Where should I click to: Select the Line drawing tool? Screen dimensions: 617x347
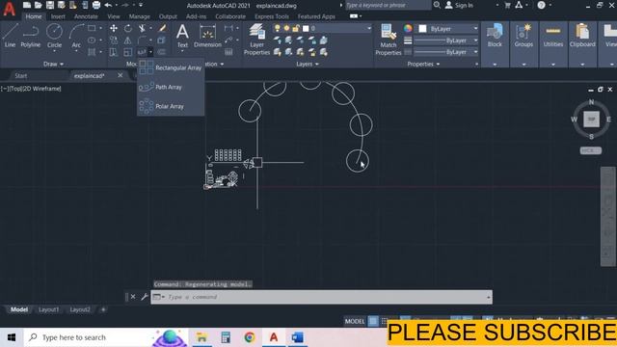(x=10, y=36)
